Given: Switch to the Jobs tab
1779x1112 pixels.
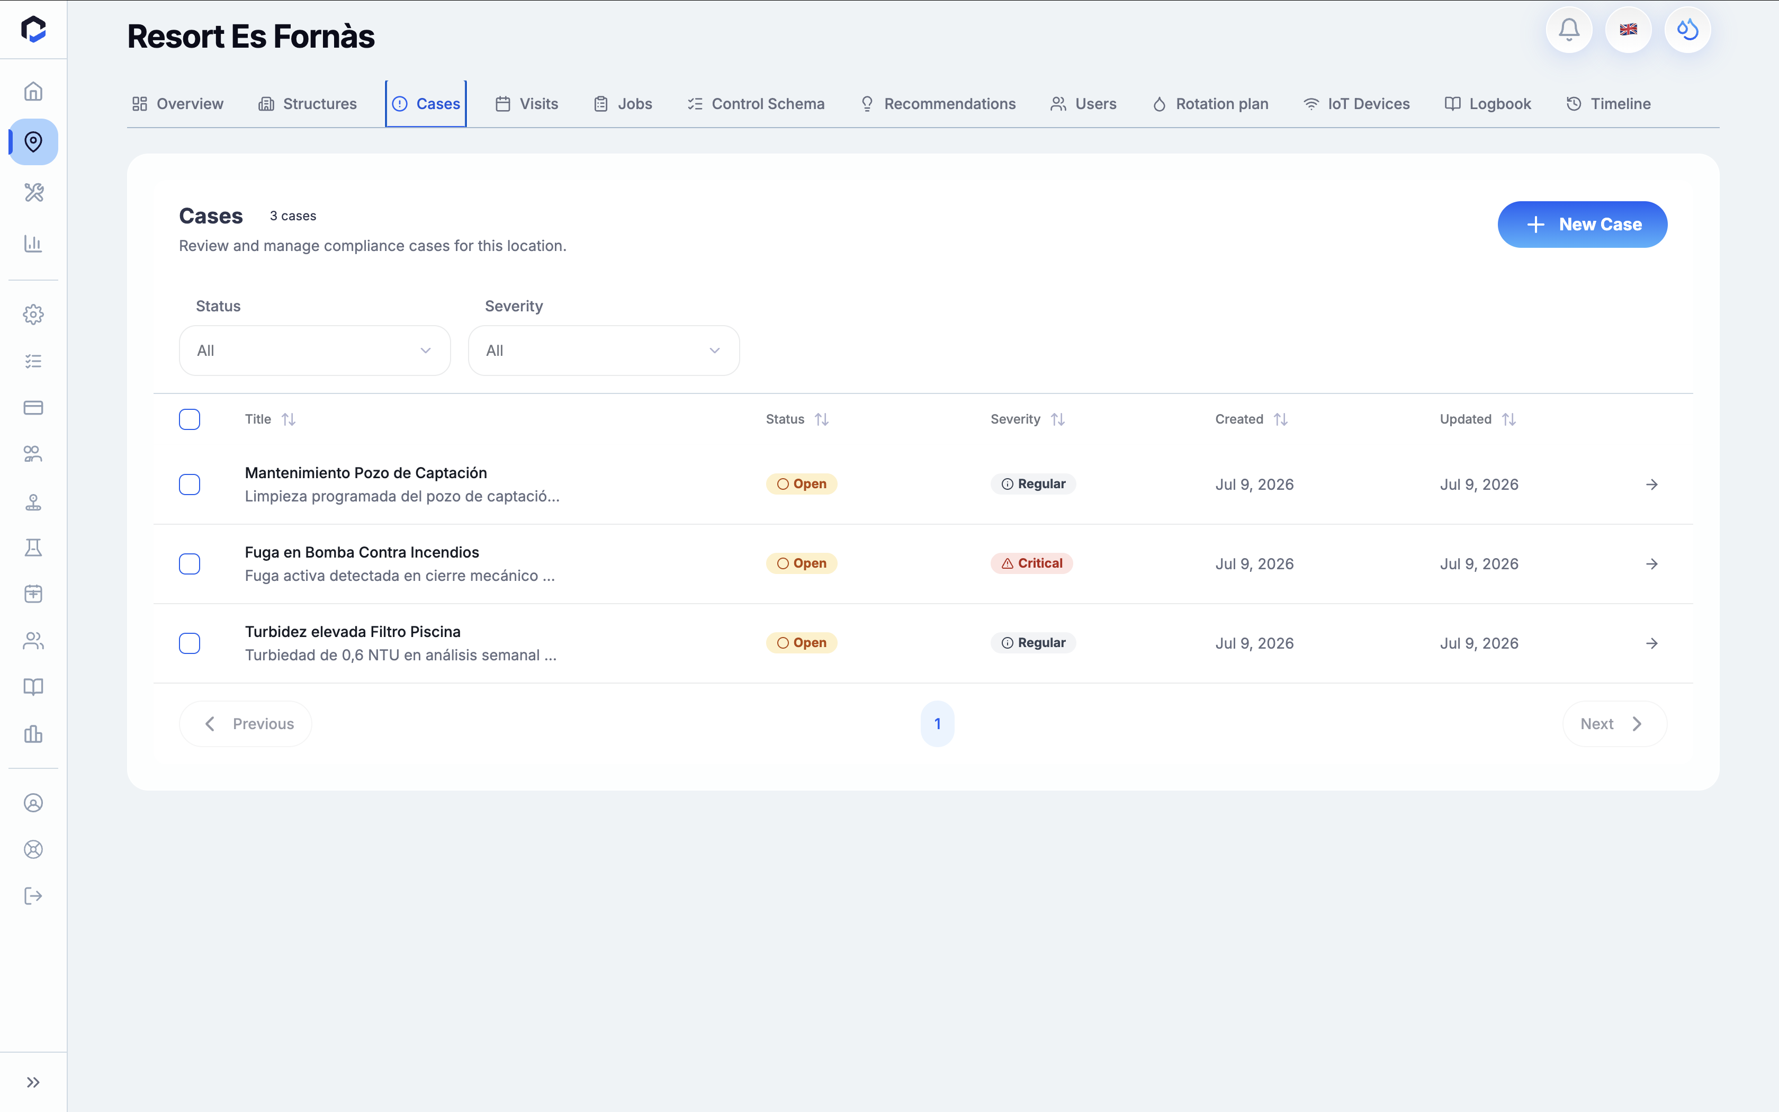Looking at the screenshot, I should (x=623, y=104).
